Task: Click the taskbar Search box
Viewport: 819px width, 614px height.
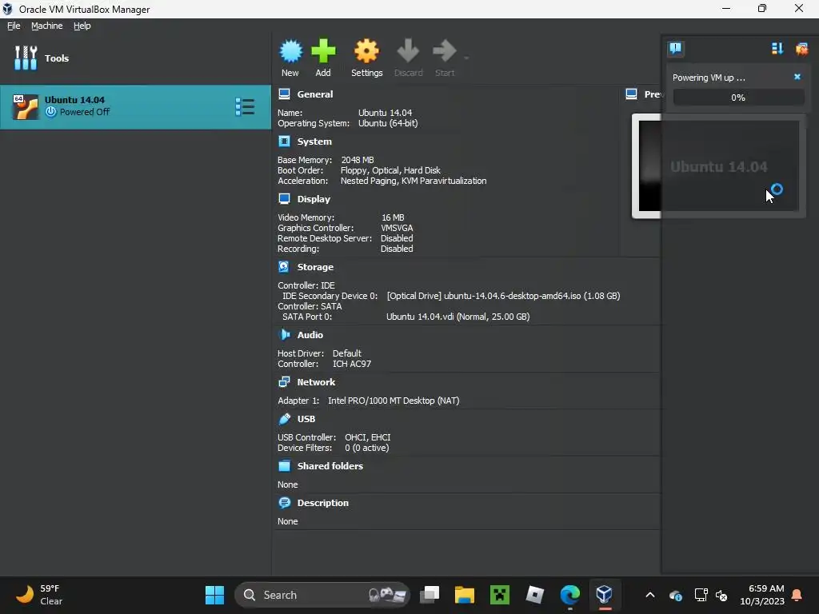Action: [x=322, y=595]
